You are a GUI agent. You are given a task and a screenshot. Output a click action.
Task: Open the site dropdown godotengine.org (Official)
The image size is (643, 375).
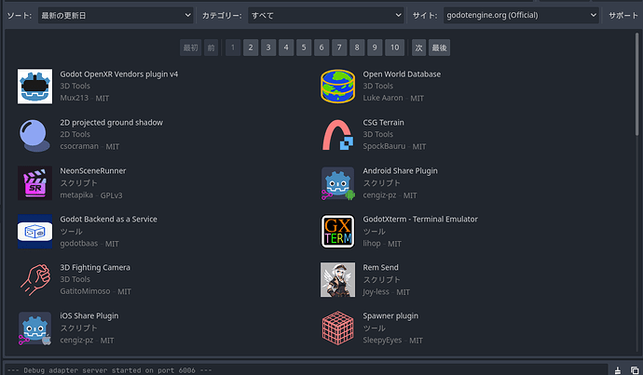coord(521,16)
